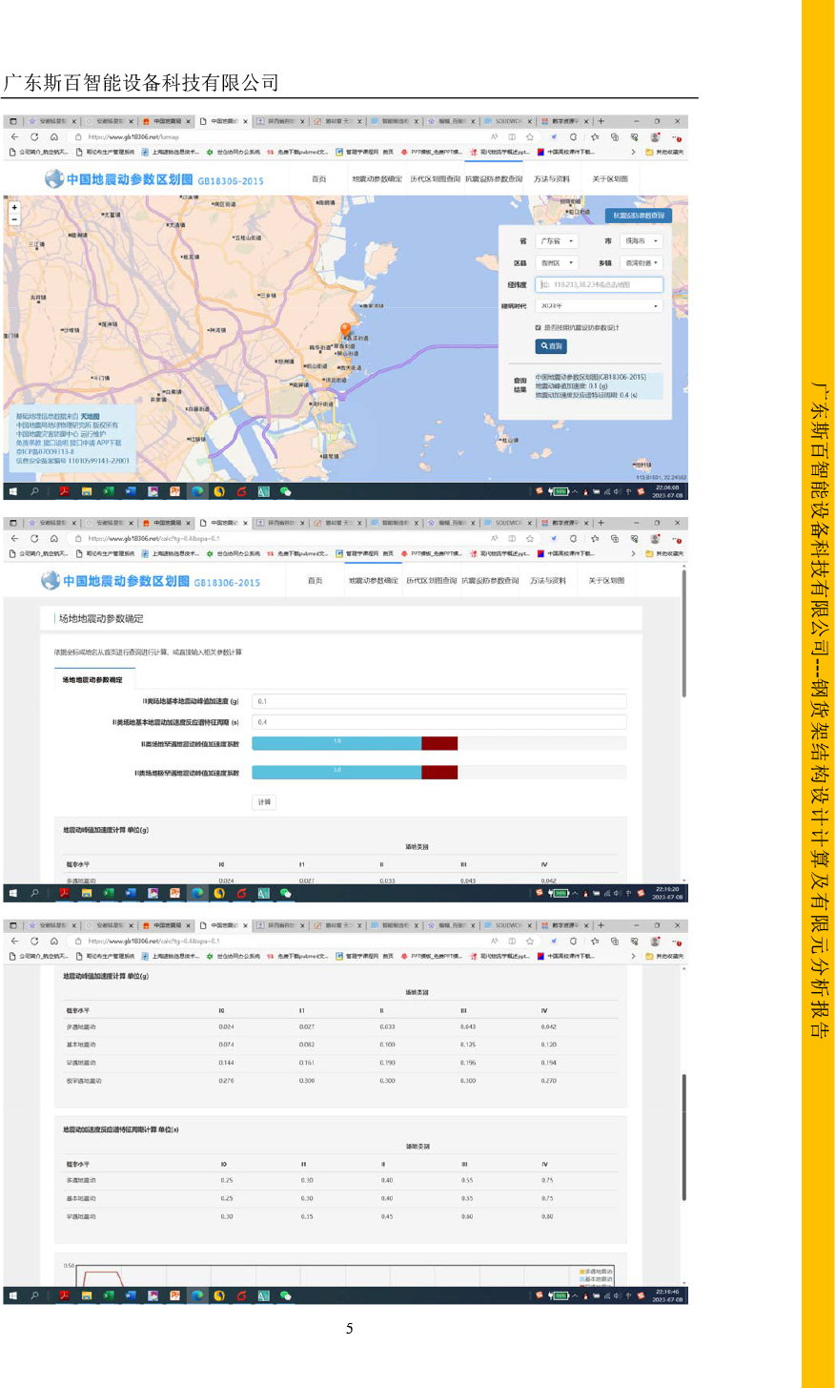Refresh page in parameter form screenshot's browser

pos(34,538)
